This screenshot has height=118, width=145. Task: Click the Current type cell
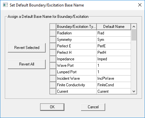76,91
